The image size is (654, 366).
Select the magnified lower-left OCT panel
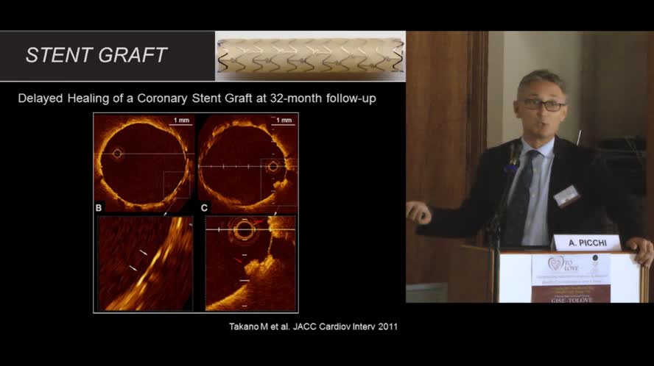point(144,263)
